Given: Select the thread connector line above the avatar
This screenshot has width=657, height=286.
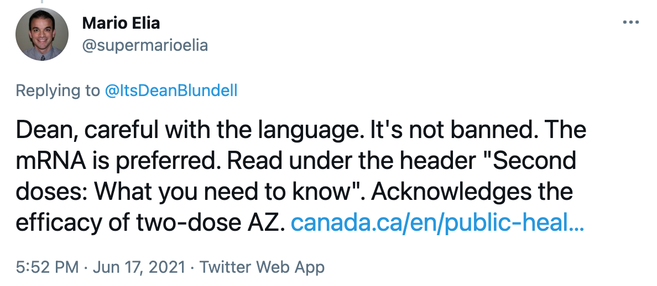Looking at the screenshot, I should tap(41, 2).
